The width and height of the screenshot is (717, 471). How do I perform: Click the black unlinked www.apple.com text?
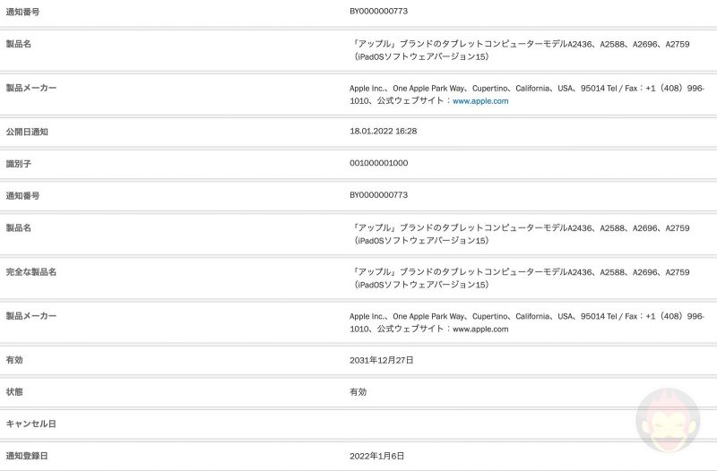[480, 330]
